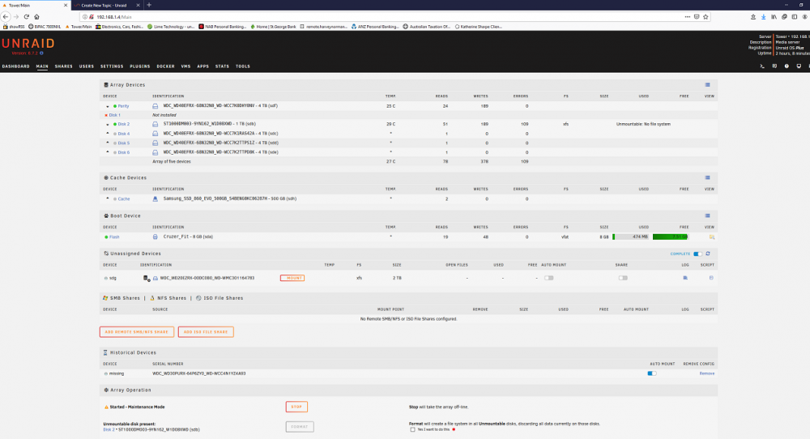The height and width of the screenshot is (439, 810).
Task: Expand the Disk 6 arrow
Action: pyautogui.click(x=108, y=151)
